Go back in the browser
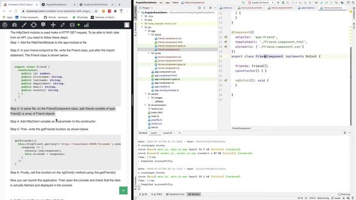This screenshot has width=356, height=200. [x=4, y=11]
